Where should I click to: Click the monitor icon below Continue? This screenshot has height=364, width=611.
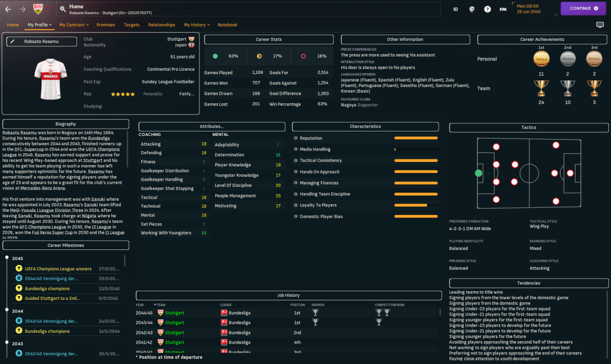click(600, 25)
